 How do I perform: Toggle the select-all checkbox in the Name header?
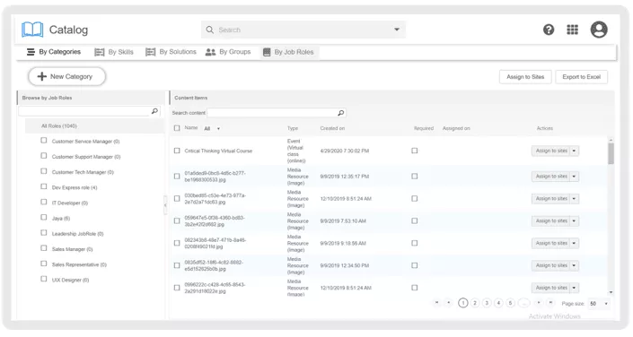tap(177, 128)
